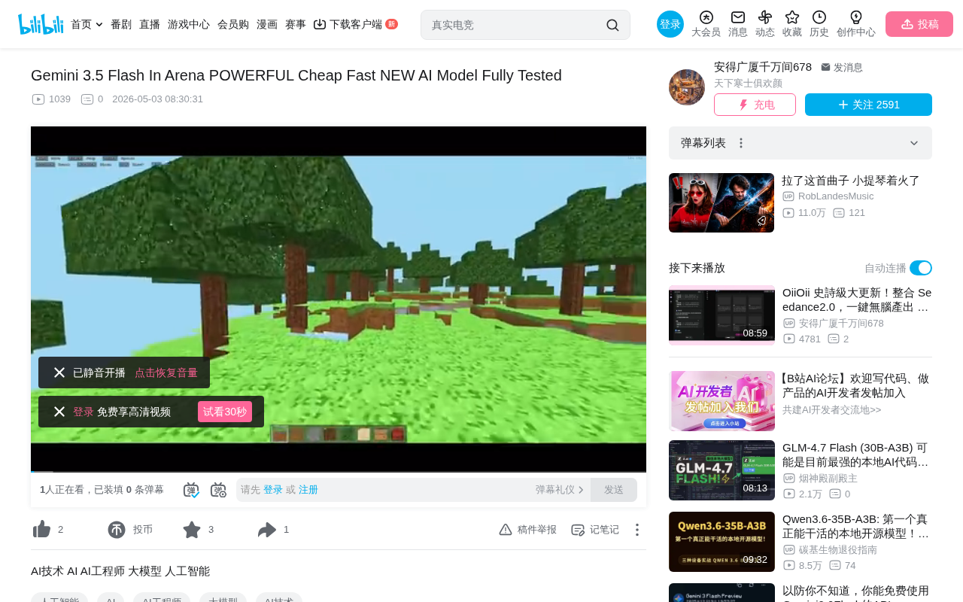Click the 拉了这首曲子 小提琴着火了 title

(851, 181)
